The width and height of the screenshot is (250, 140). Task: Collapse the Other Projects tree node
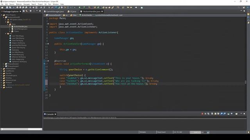2,15
